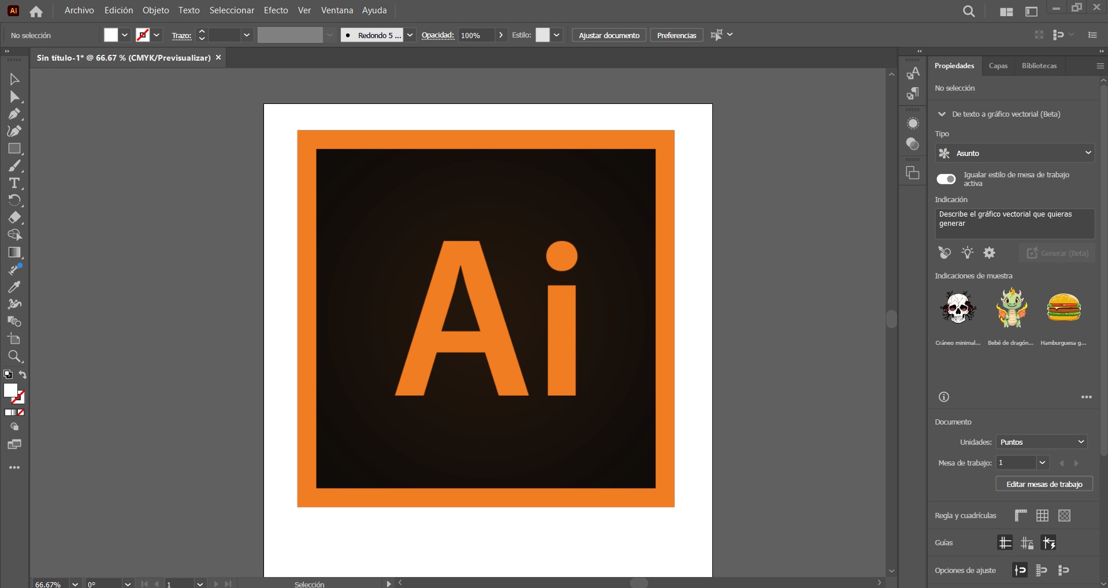
Task: Click Editar mesas de trabajo button
Action: click(1044, 484)
